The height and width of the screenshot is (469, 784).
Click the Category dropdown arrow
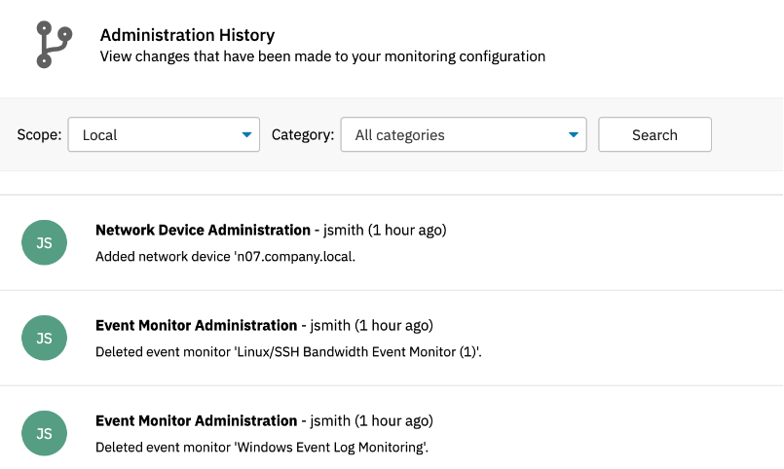(x=574, y=135)
